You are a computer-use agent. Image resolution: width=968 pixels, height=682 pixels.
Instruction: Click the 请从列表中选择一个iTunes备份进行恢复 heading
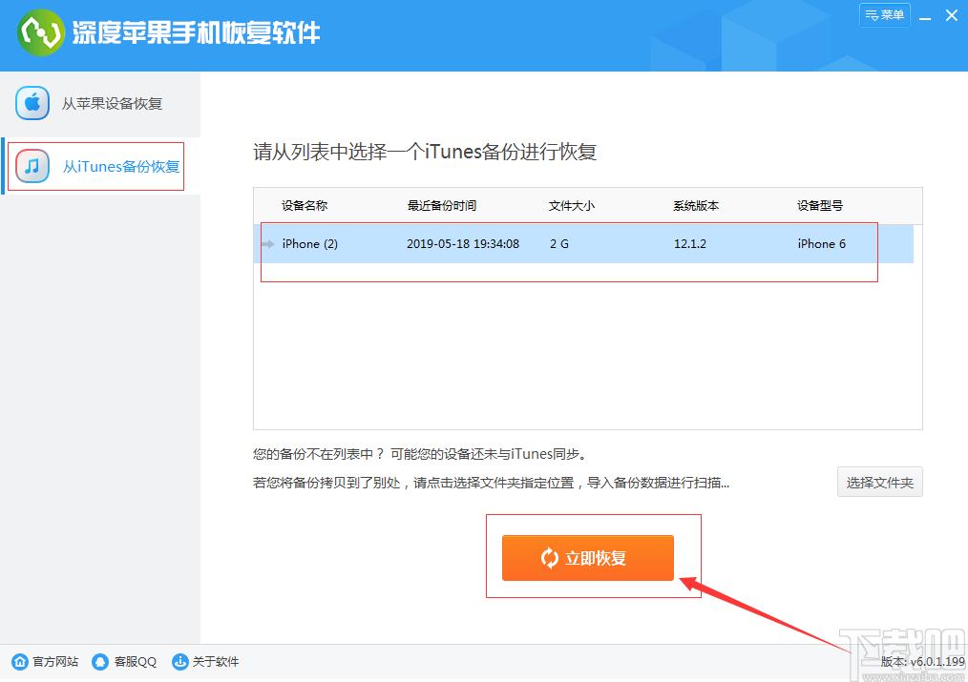425,152
